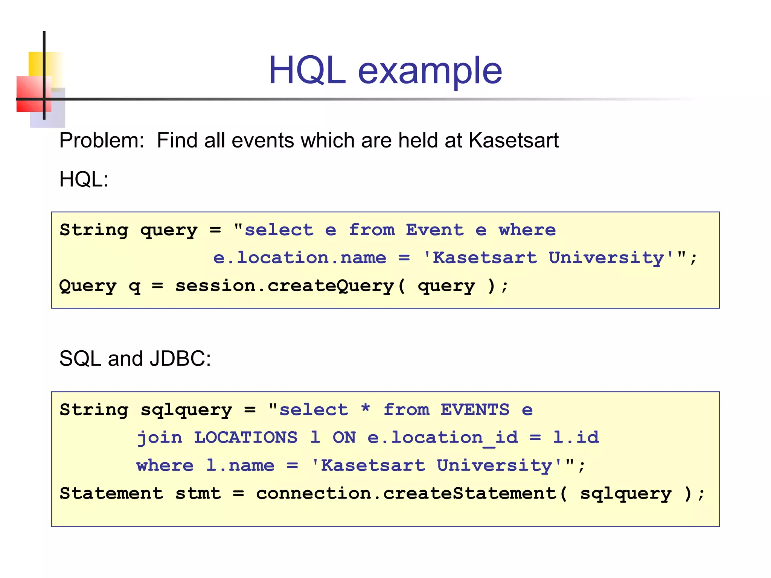The height and width of the screenshot is (578, 771).
Task: Click the 'from Event e where' code text
Action: click(452, 230)
